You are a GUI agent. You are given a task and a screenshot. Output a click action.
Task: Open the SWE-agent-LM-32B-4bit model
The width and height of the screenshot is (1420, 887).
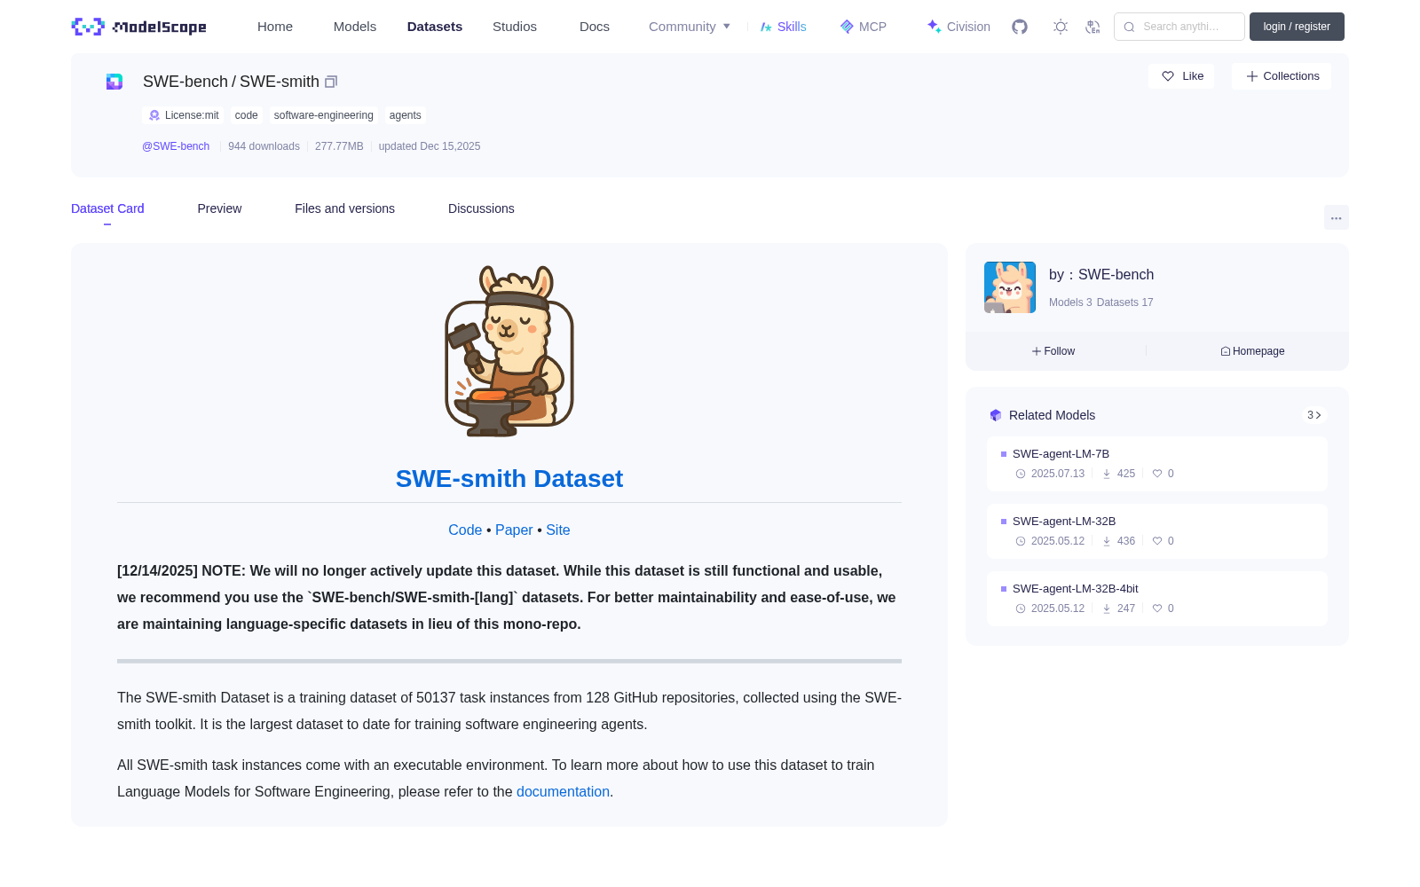(x=1076, y=589)
